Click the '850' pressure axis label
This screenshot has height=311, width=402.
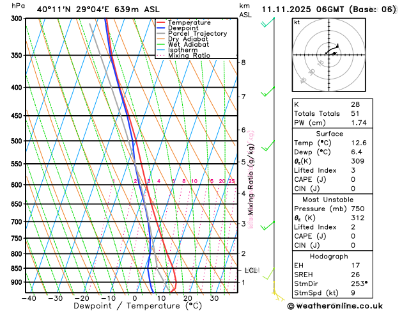(x=18, y=268)
